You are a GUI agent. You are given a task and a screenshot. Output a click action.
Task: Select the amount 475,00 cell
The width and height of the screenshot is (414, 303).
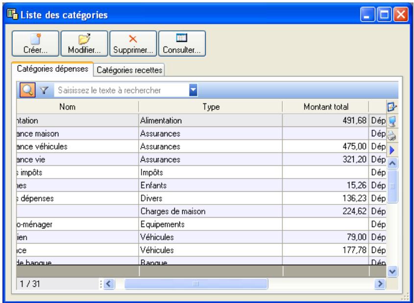click(325, 146)
